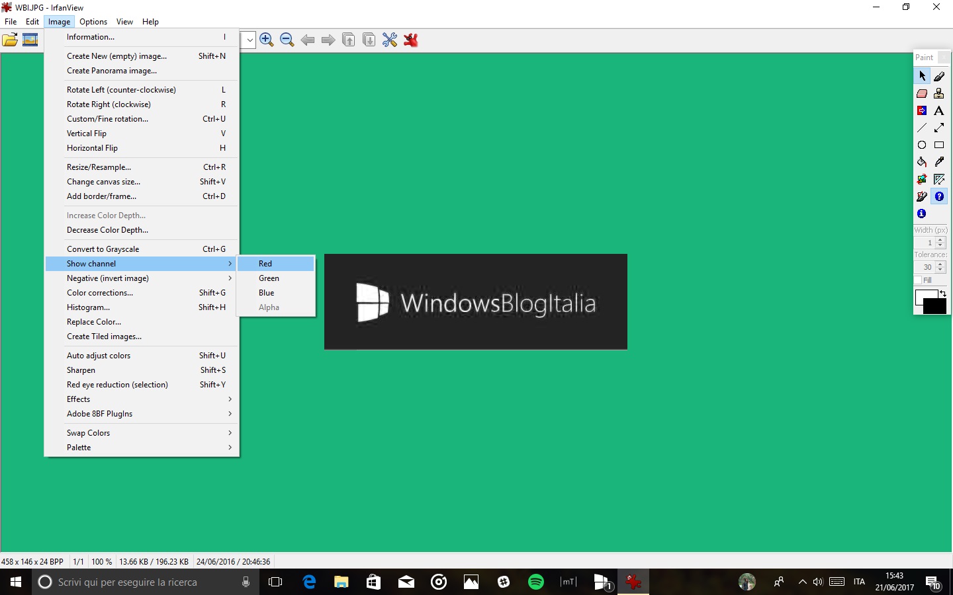Swap foreground and background colors arrow
Image resolution: width=953 pixels, height=595 pixels.
(x=943, y=293)
